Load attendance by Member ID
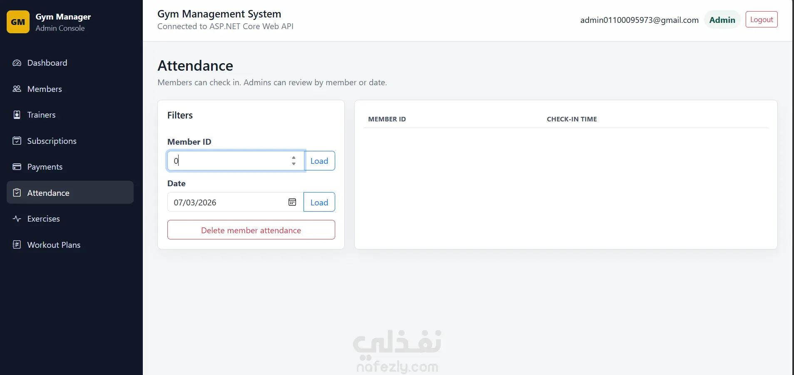 pyautogui.click(x=319, y=161)
